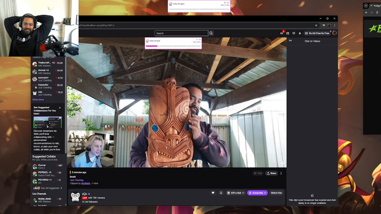381x214 pixels.
Task: Toggle notifications bell for xQc
Action: (x=221, y=193)
